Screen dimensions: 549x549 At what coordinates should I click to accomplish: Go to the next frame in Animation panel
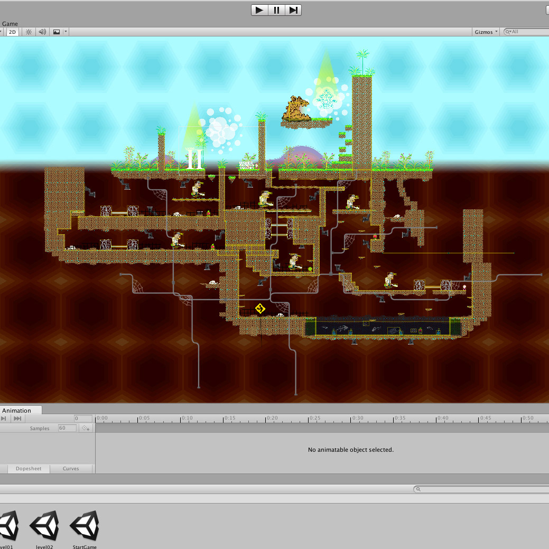click(4, 418)
